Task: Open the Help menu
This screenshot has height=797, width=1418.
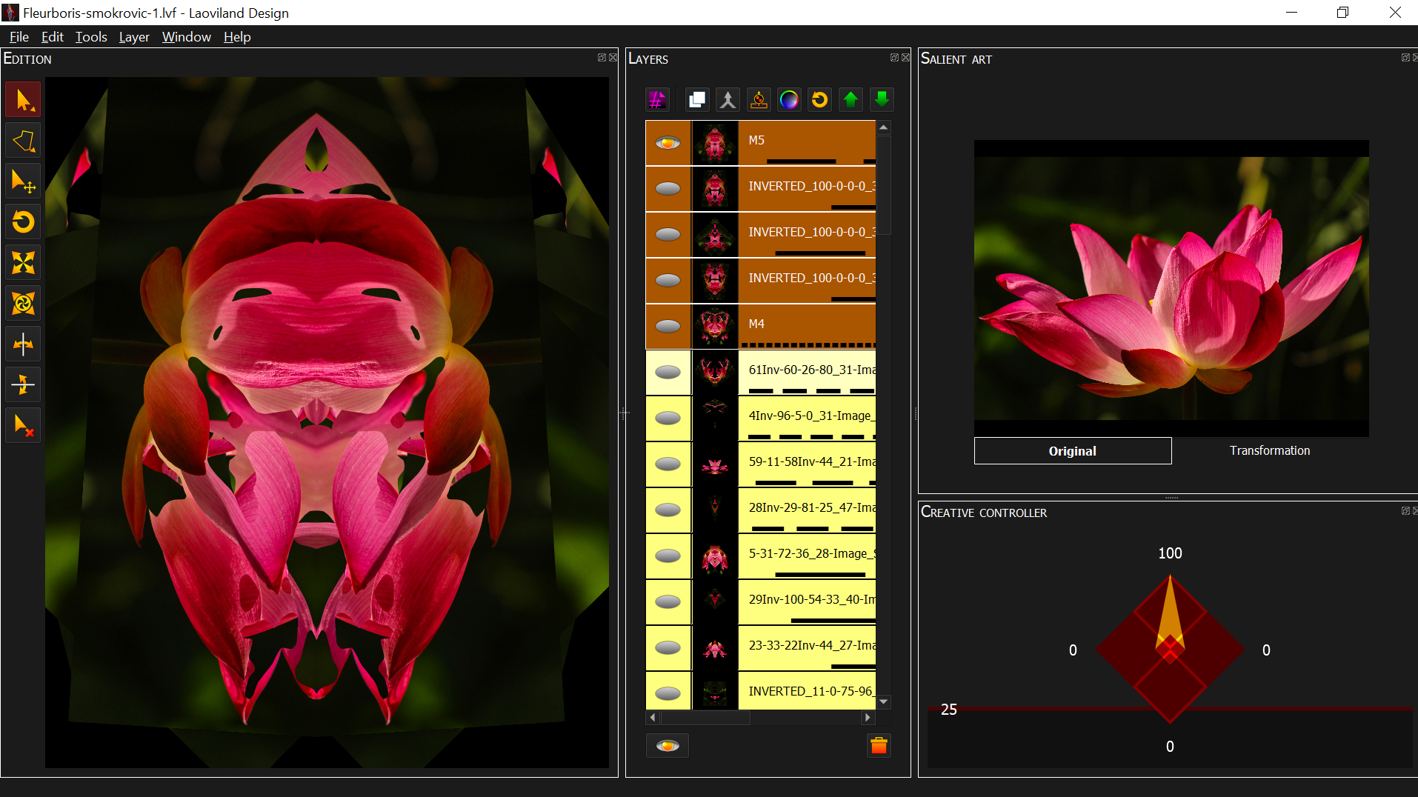Action: click(x=237, y=37)
